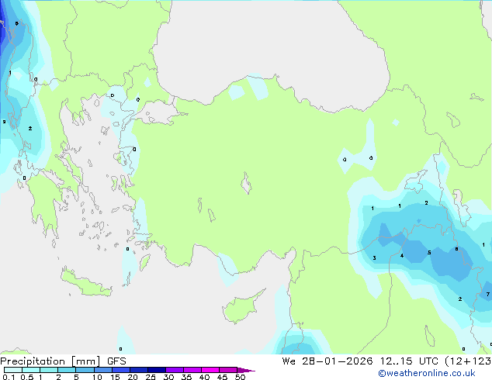Click the legend label "20"
Screen dimensions: 492x380
pos(133,377)
